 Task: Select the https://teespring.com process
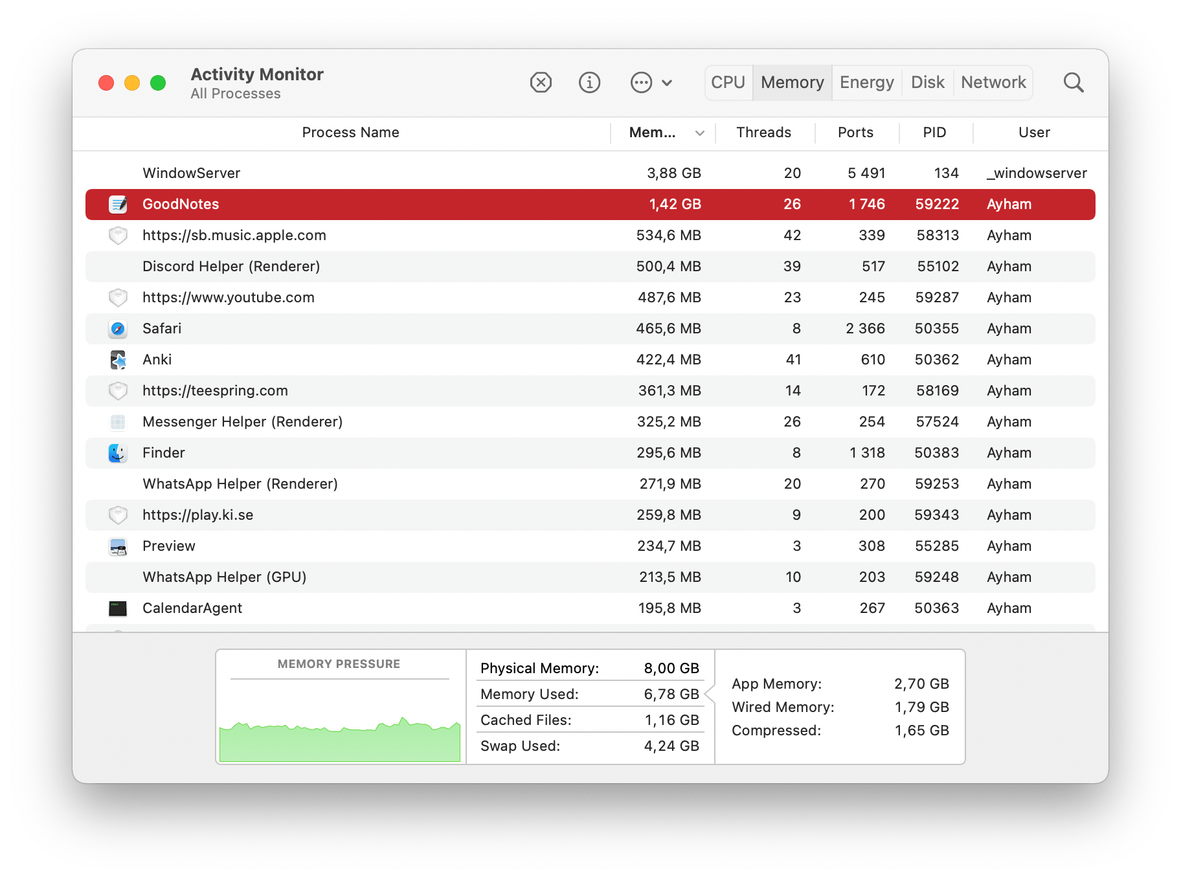click(x=215, y=391)
